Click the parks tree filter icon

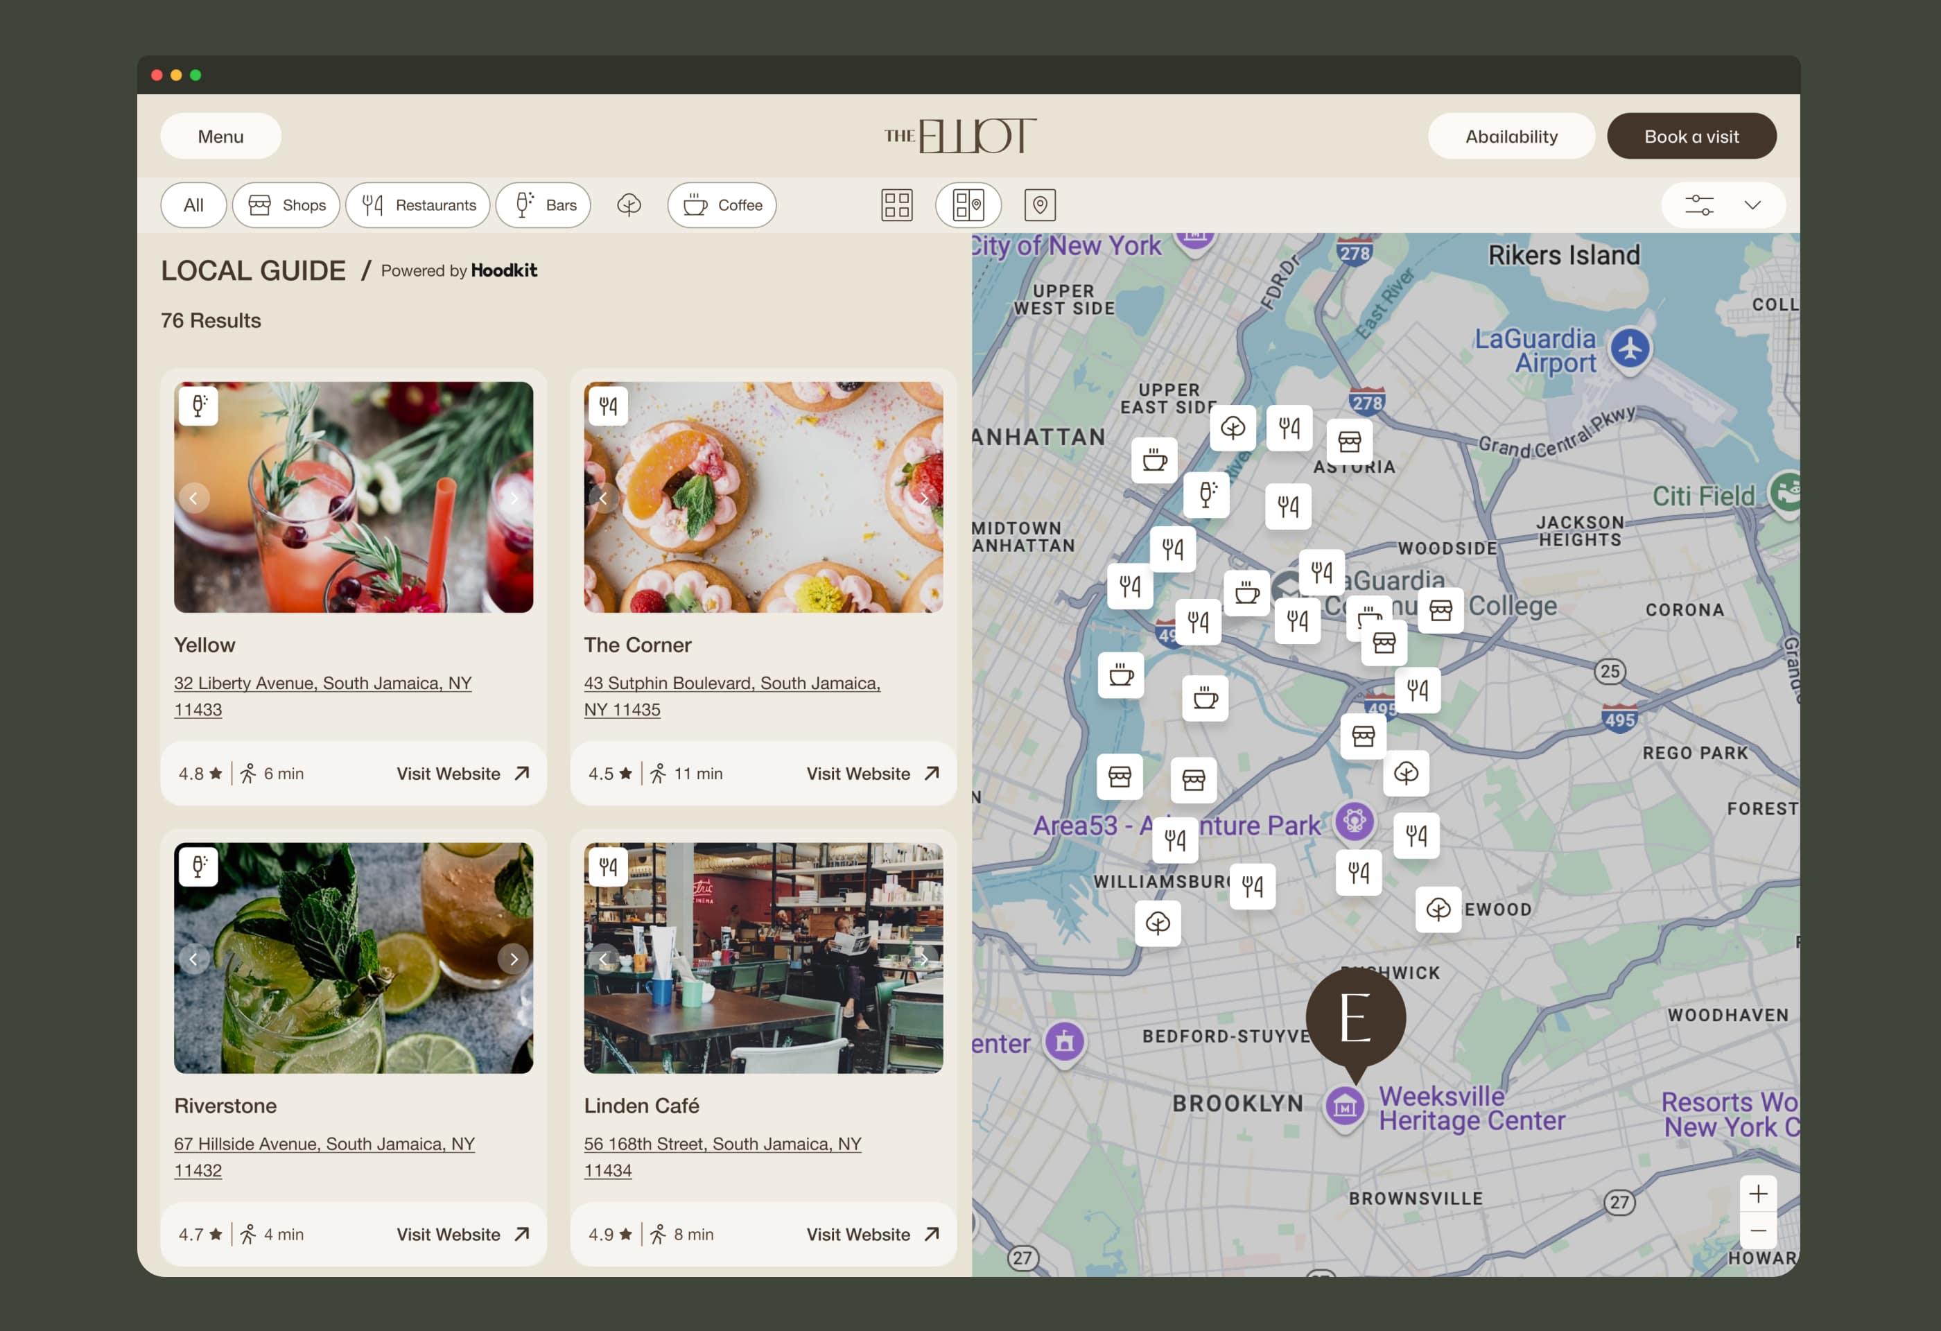(629, 205)
